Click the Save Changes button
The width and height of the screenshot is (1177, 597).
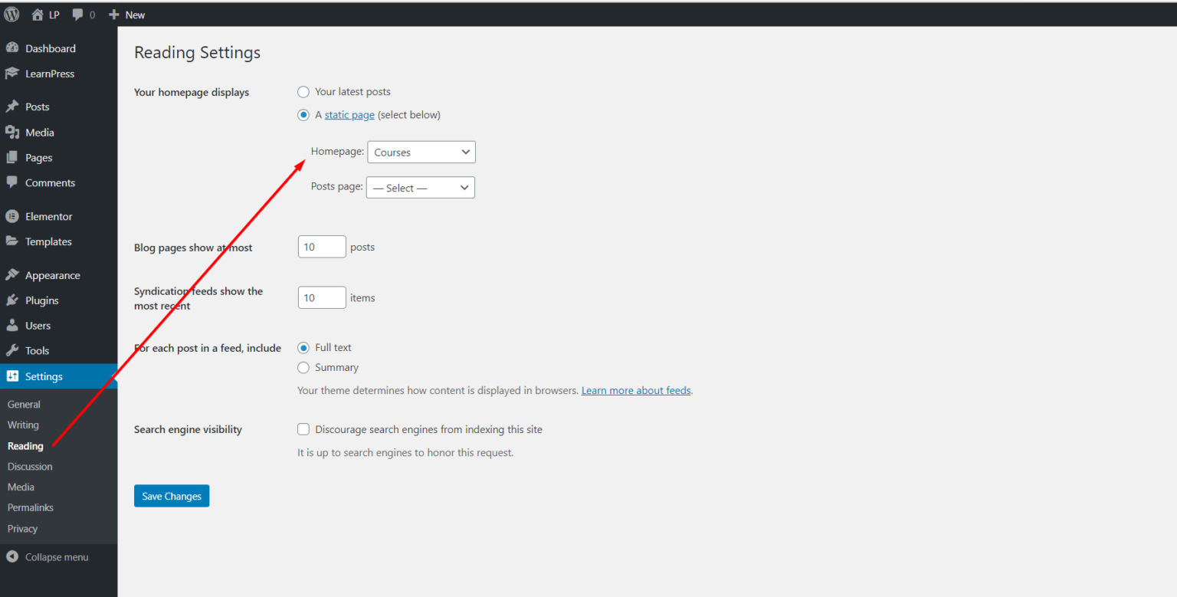coord(172,496)
